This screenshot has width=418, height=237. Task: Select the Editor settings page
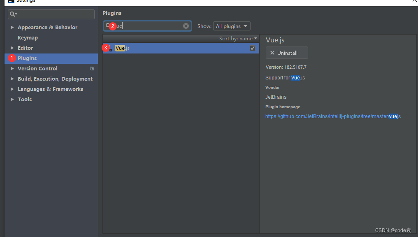point(25,48)
